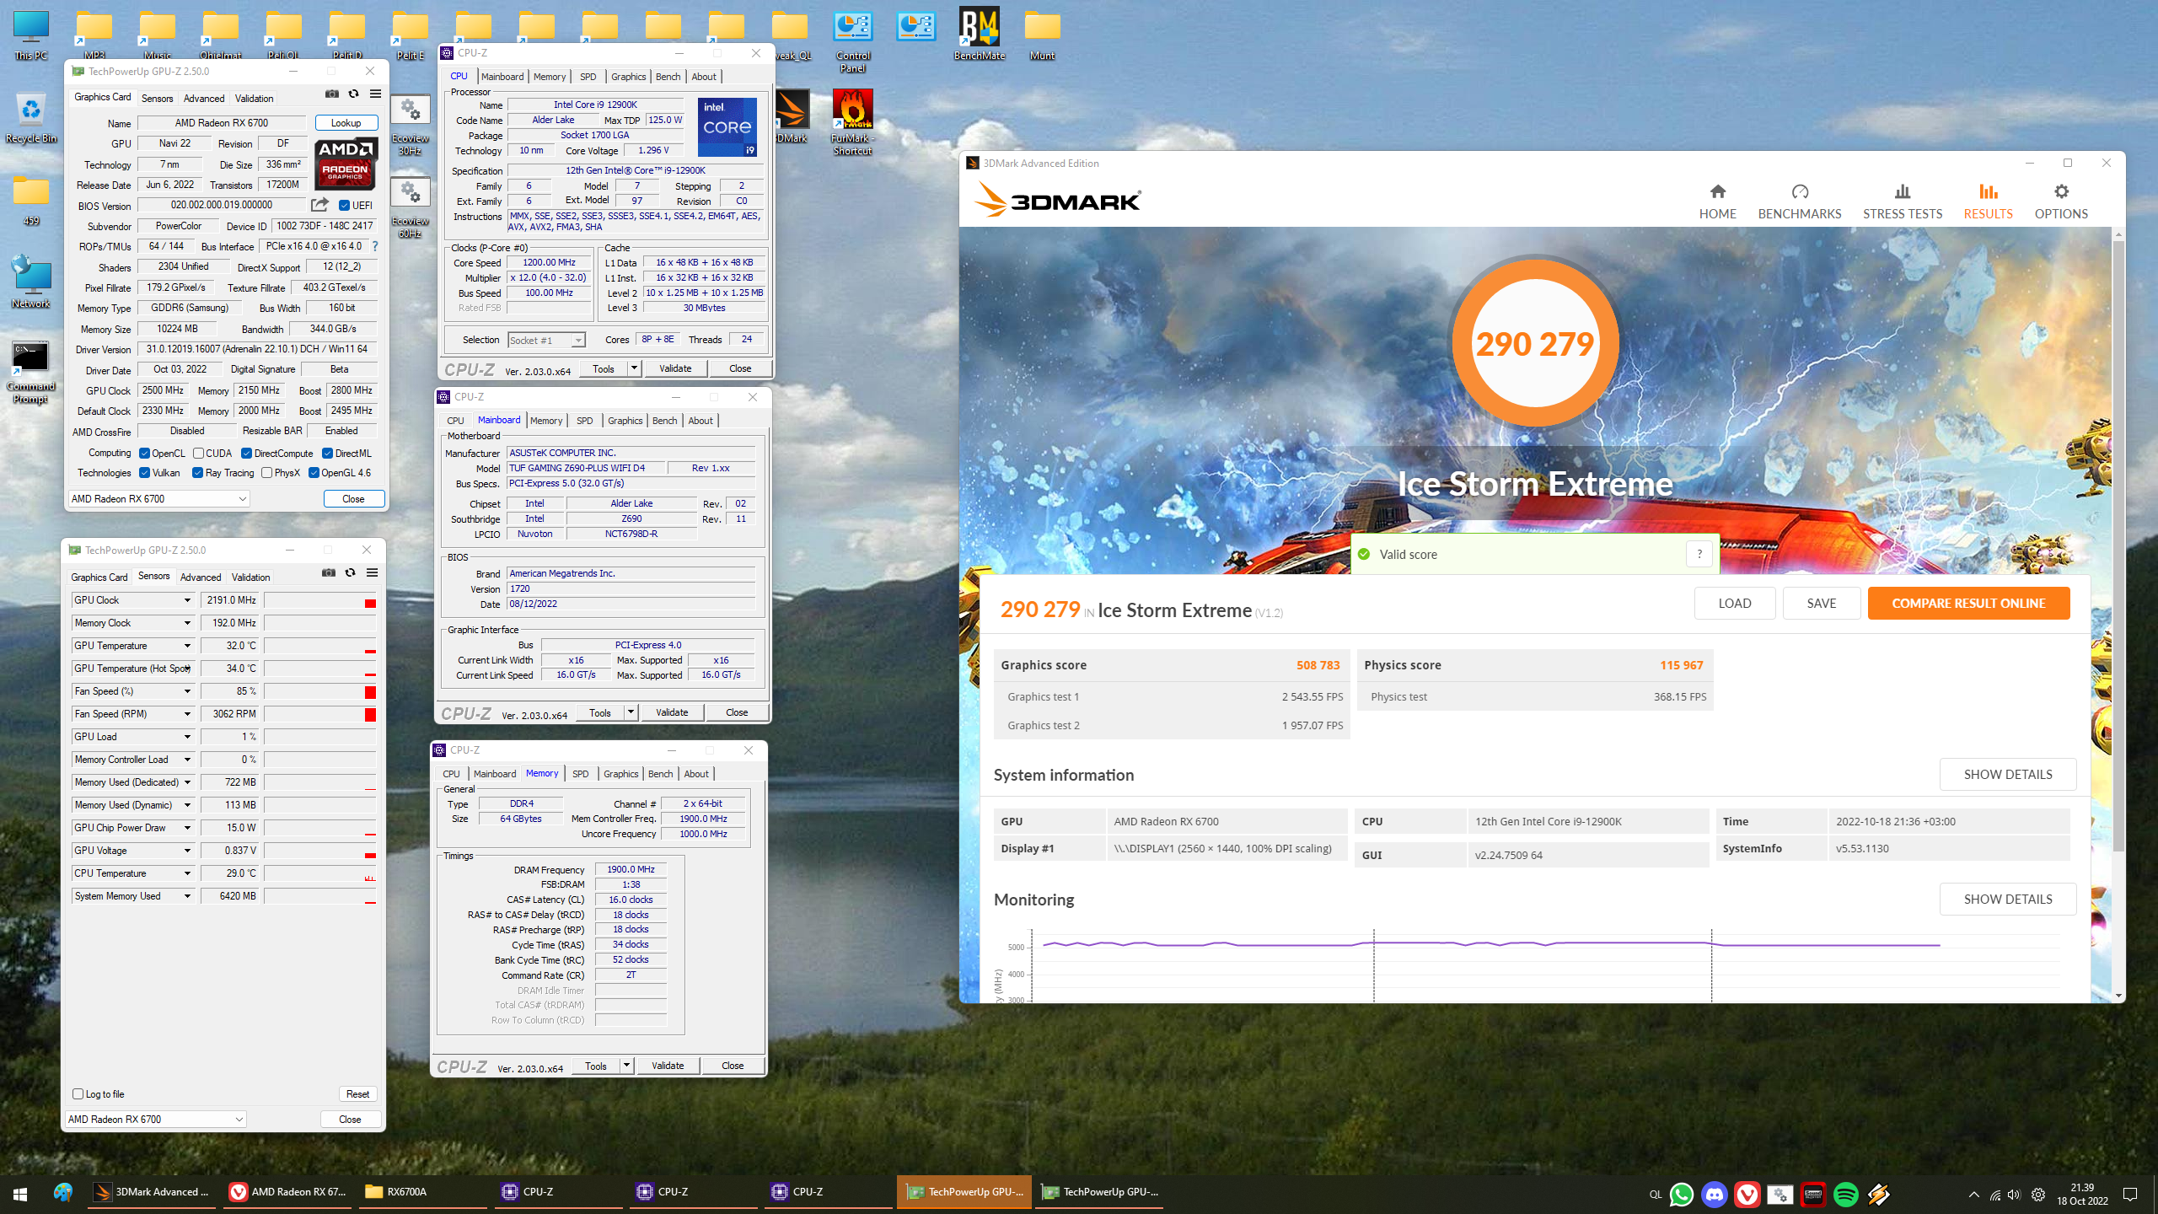Switch to Validation tab in GPU-Z Sensors window

tap(250, 577)
